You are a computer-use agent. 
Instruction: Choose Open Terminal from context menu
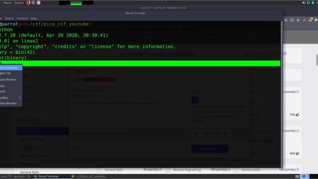(x=11, y=68)
